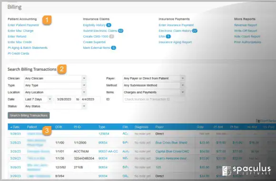Sort table by DOB column header
Screen dimensions: 276x181
pos(59,127)
